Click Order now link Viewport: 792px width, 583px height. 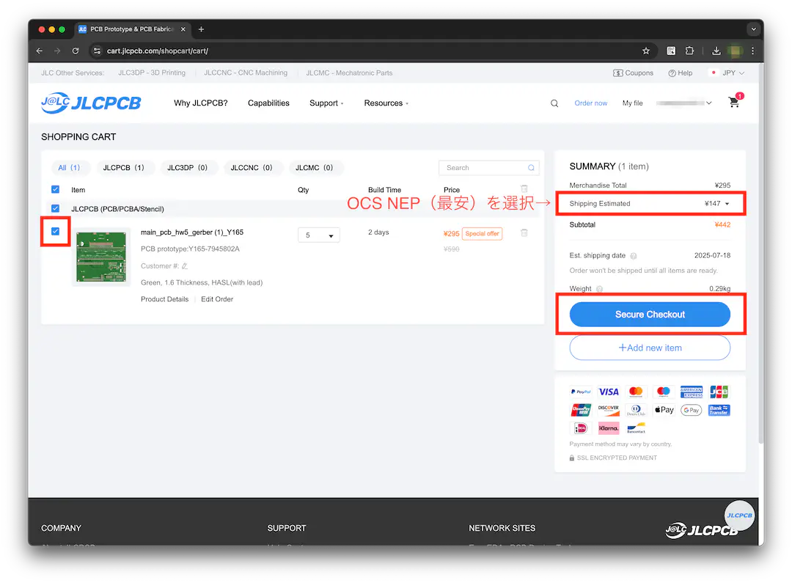(590, 103)
